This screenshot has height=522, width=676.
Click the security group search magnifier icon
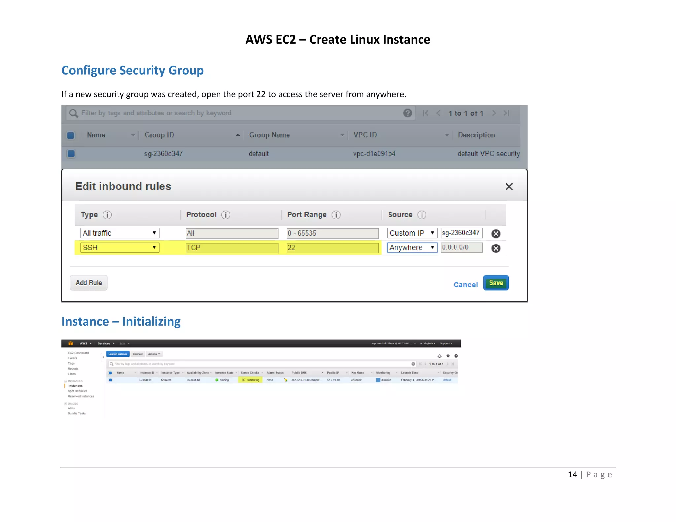[74, 113]
